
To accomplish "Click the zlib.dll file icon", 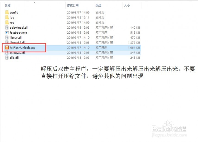I will click(7, 58).
